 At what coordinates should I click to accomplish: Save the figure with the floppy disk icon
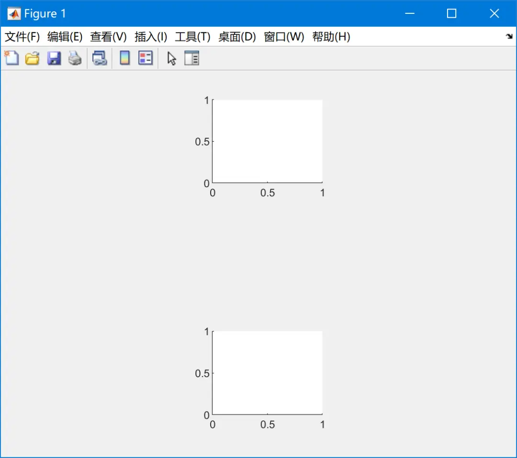click(54, 58)
